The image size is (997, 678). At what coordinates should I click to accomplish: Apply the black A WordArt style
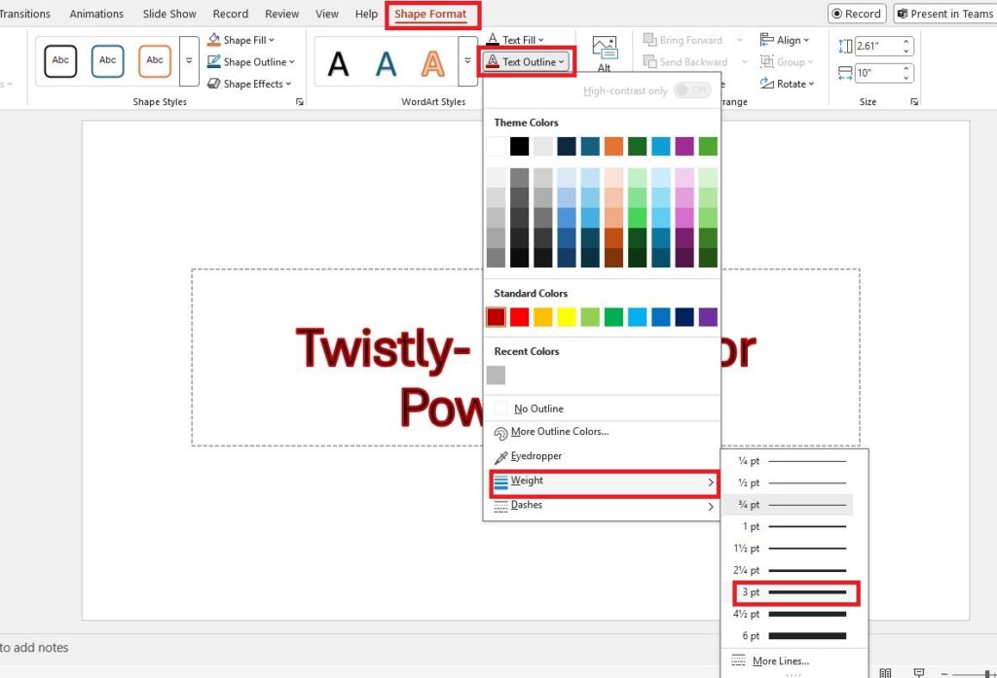338,63
